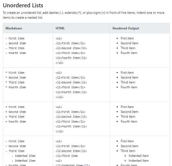Click the introductory paragraph about creating unordered lists
Image resolution: width=172 pixels, height=166 pixels.
[x=84, y=15]
